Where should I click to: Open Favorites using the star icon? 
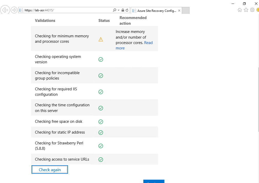[246, 10]
